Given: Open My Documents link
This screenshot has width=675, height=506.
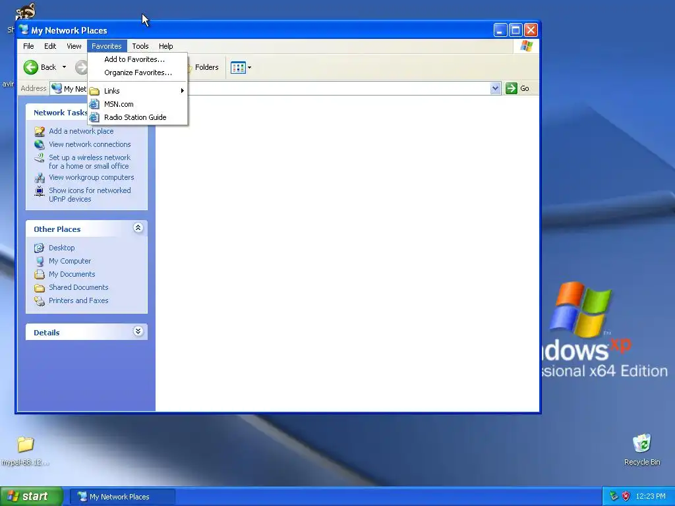Looking at the screenshot, I should click(72, 274).
